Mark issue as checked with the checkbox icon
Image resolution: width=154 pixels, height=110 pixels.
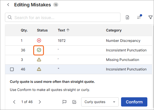point(74,102)
